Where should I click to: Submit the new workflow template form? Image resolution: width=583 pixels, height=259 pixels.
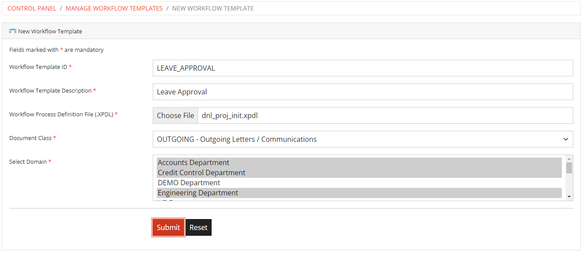(x=168, y=227)
